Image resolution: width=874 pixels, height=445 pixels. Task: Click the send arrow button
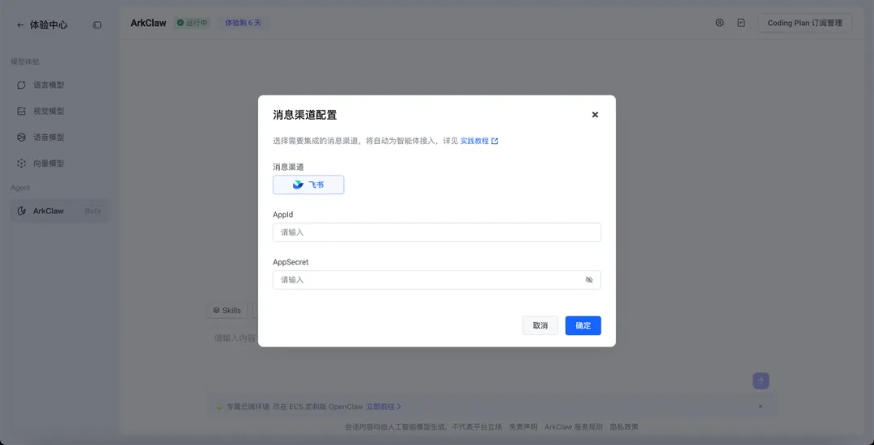[x=761, y=381]
